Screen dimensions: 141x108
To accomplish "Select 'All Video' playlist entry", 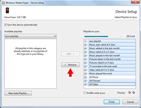I will [112, 84].
